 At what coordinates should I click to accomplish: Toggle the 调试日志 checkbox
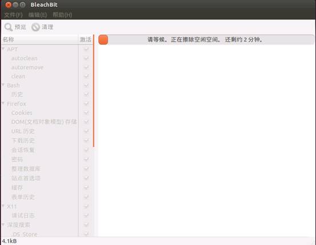pos(86,215)
